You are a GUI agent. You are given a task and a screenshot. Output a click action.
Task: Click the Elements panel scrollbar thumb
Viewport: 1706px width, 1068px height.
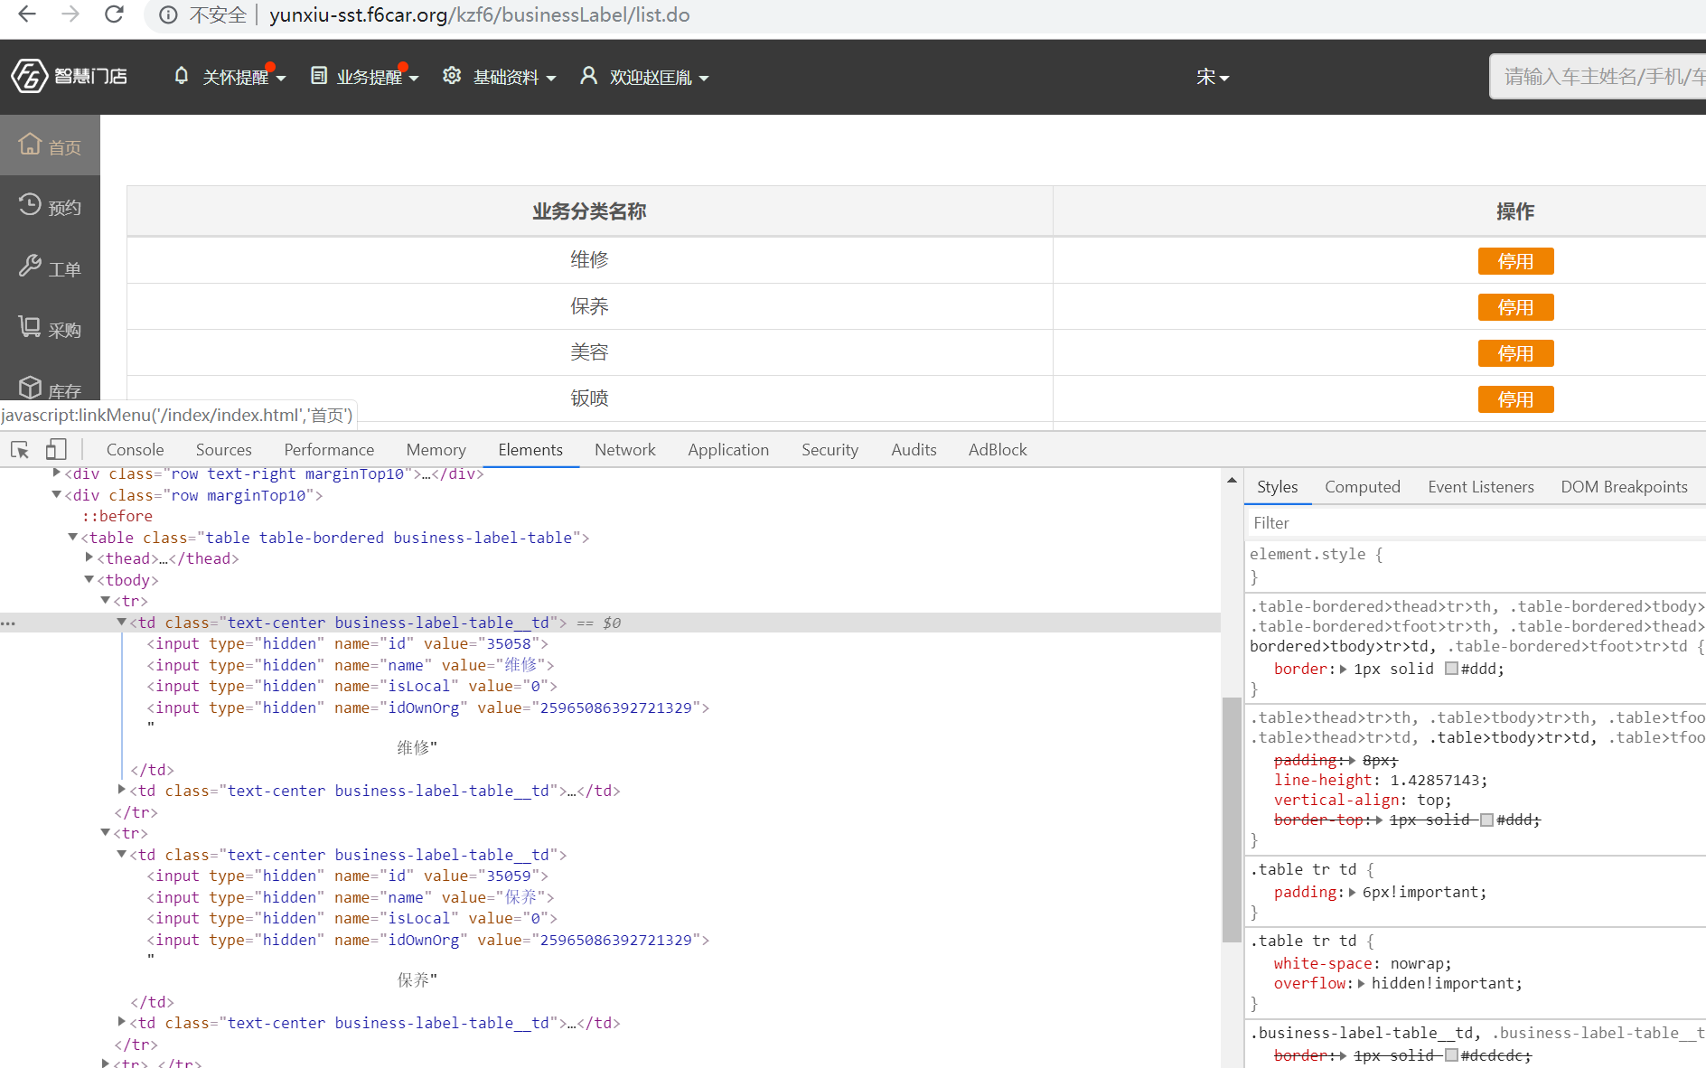[x=1231, y=820]
